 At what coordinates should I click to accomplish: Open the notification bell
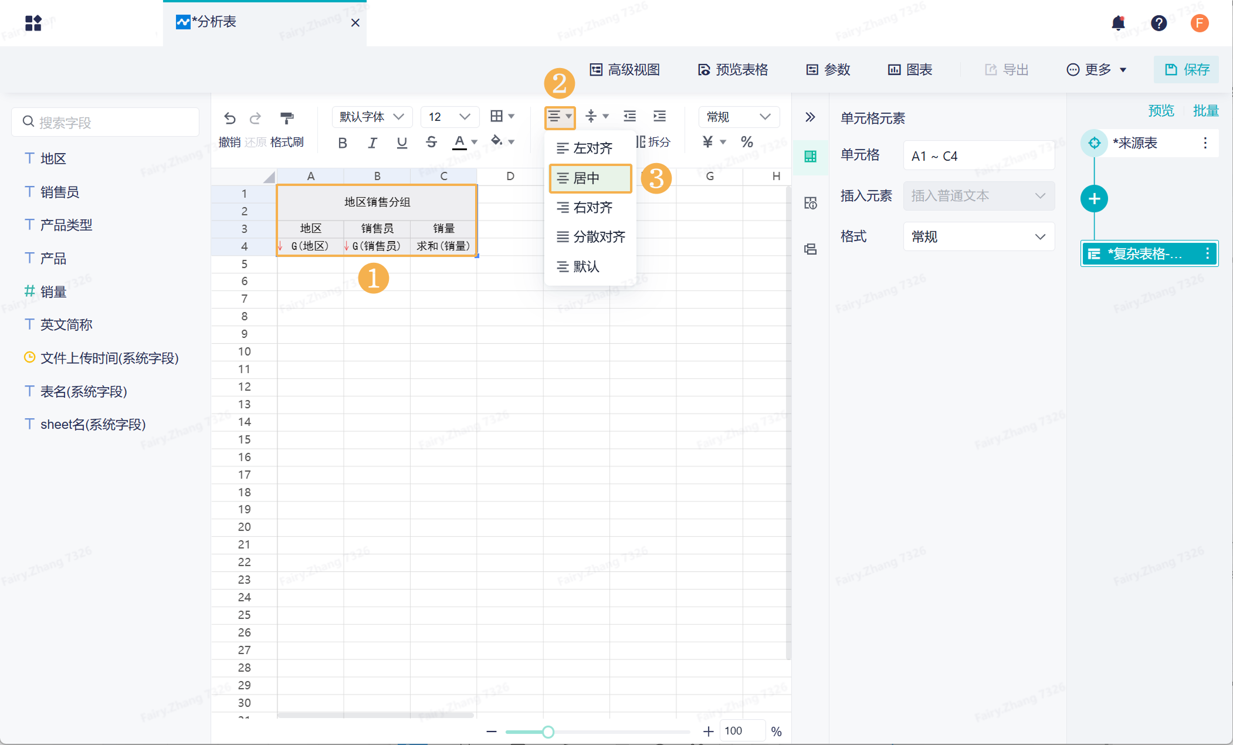coord(1118,23)
